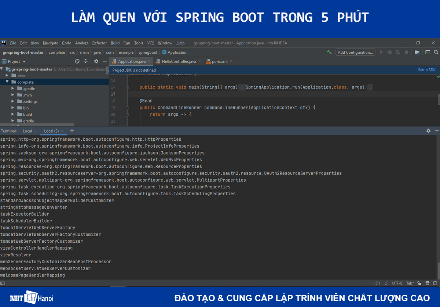Click the UTF-8 encoding indicator in status bar
Viewport: 440px width, 307px height.
[397, 283]
